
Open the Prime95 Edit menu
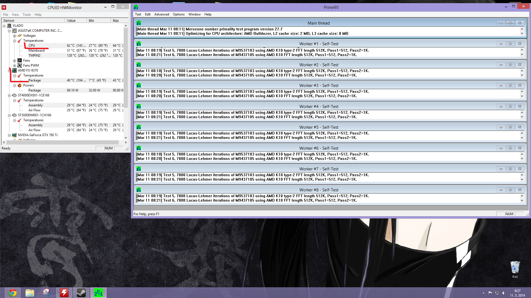tap(148, 14)
